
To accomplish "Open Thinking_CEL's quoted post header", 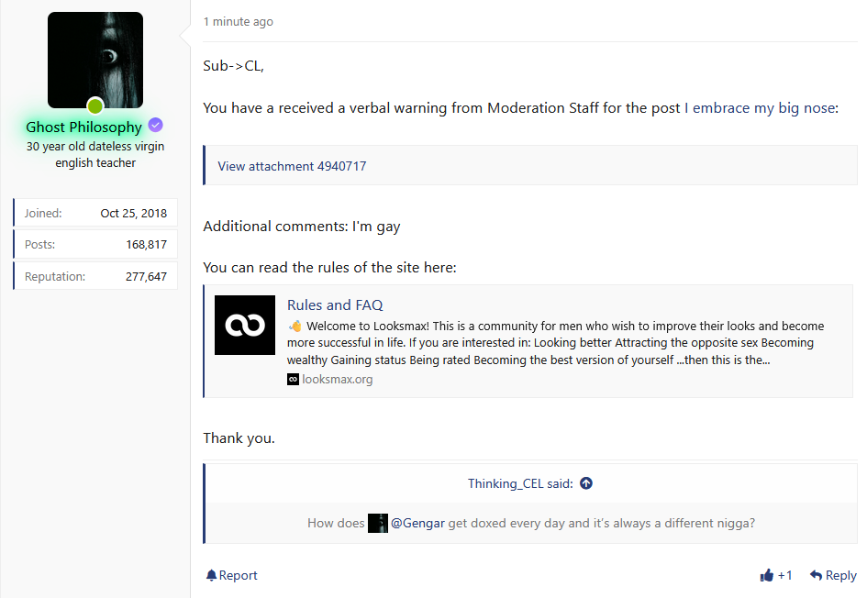I will click(x=519, y=483).
